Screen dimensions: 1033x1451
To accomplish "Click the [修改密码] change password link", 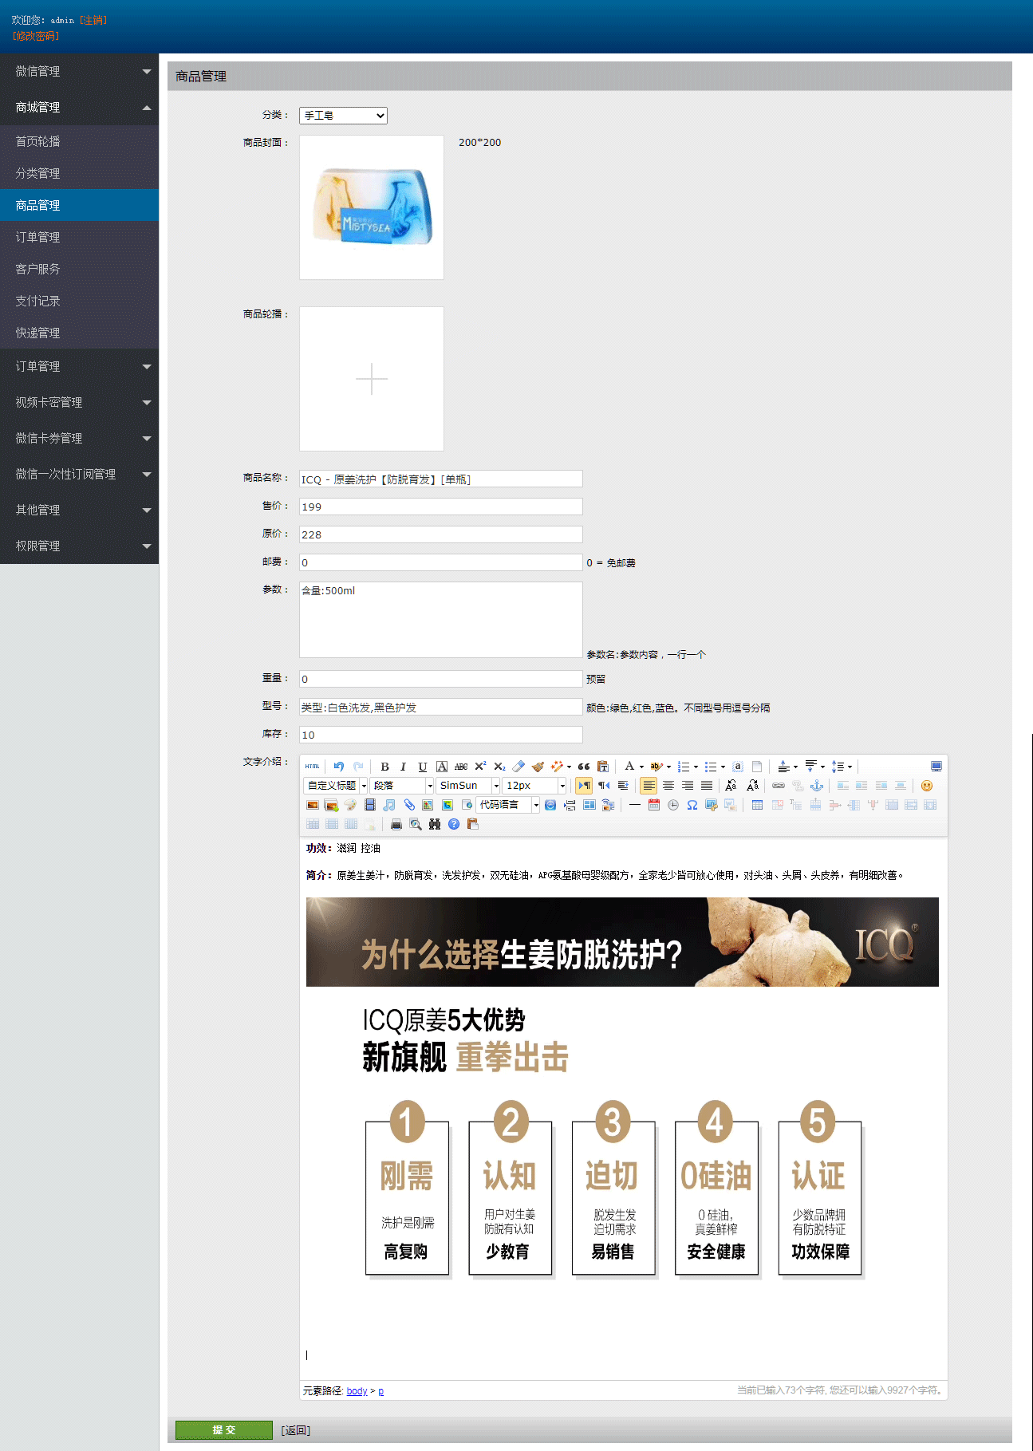I will pos(36,36).
